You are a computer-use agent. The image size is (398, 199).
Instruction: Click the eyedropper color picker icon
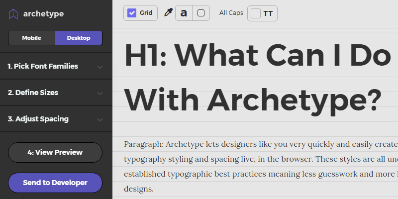[168, 13]
